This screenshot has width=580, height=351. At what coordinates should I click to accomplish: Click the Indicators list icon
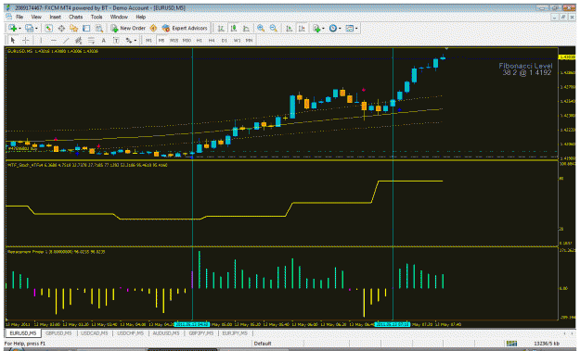click(x=316, y=28)
